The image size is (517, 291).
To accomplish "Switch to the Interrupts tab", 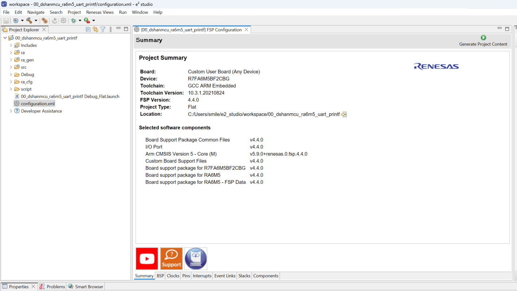I will [202, 276].
